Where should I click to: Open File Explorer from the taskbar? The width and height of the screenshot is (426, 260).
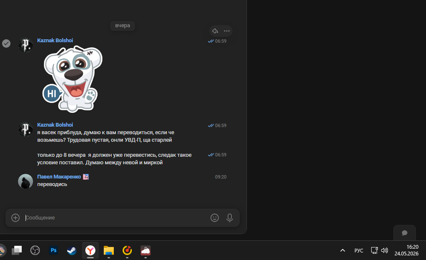(x=109, y=250)
